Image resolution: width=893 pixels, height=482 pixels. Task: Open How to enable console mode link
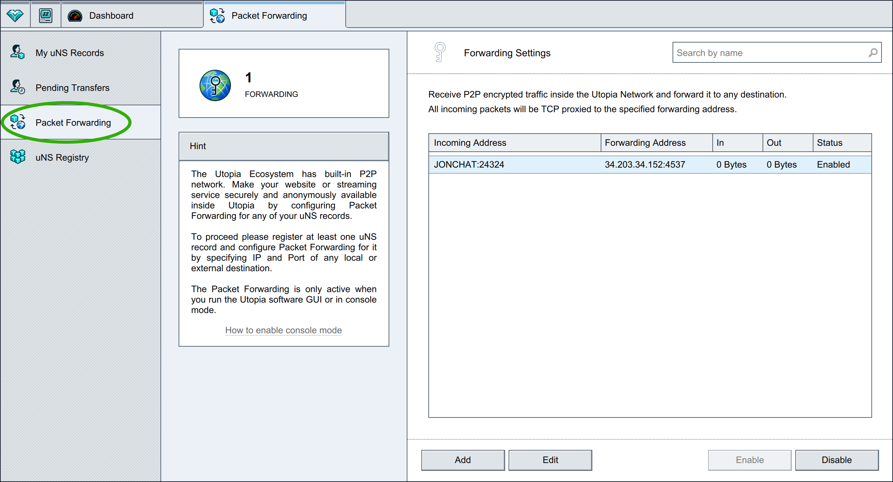pos(283,330)
